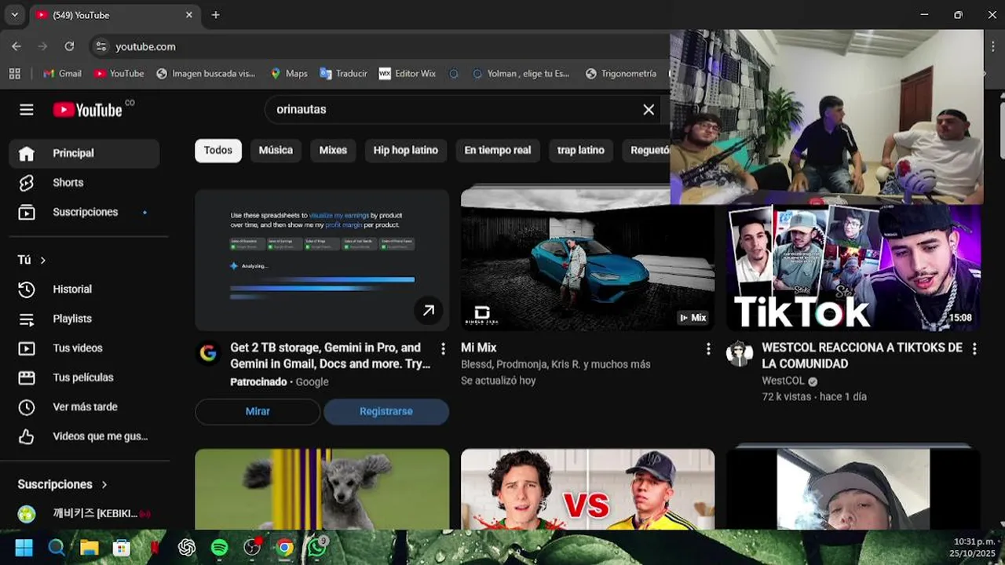Open the Traducir bookmark
Viewport: 1005px width, 565px height.
tap(343, 74)
